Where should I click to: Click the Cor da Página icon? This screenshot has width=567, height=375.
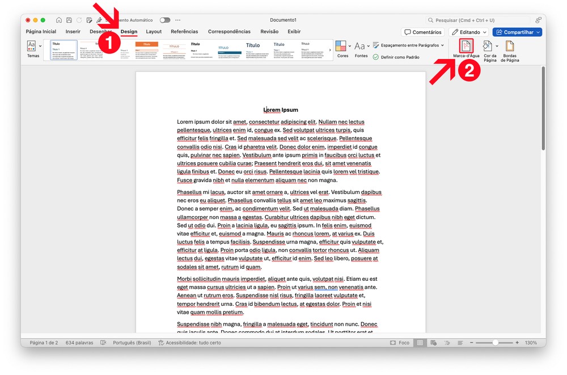pyautogui.click(x=487, y=47)
